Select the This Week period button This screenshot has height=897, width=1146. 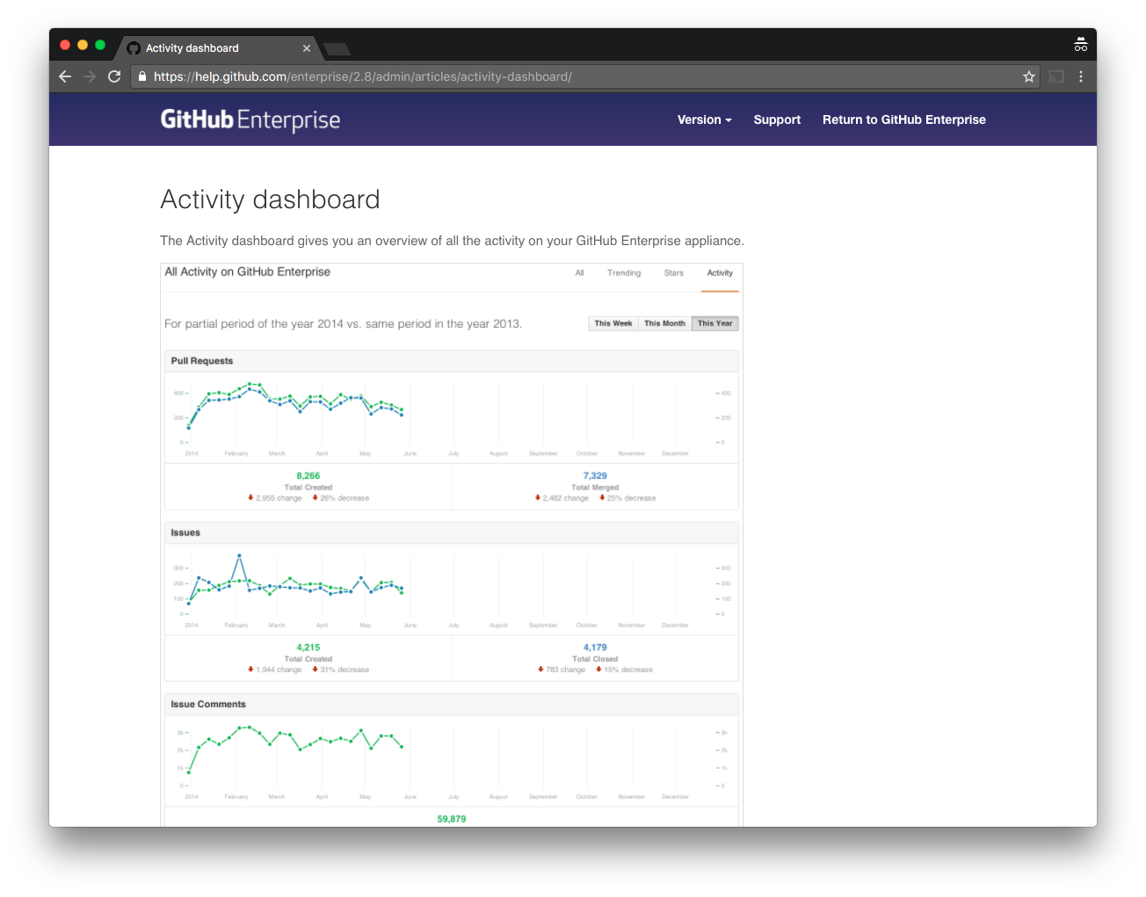[613, 323]
